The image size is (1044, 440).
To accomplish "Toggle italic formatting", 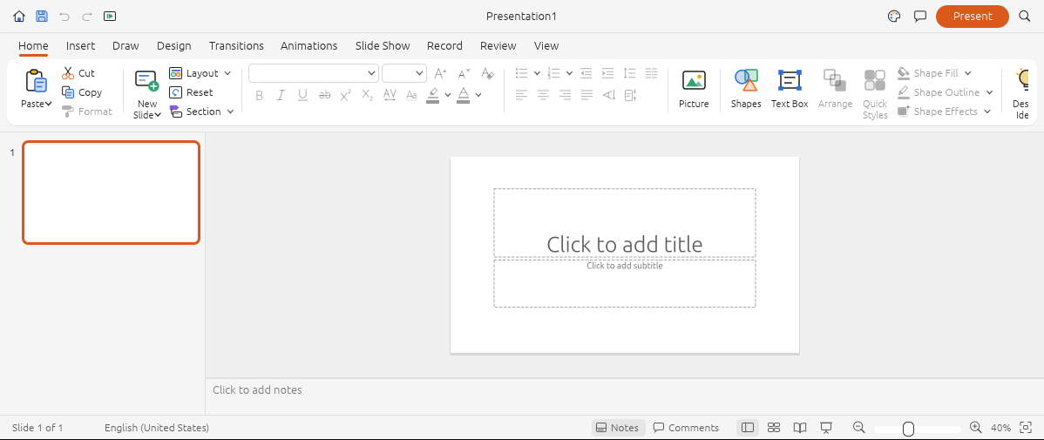I will (x=281, y=95).
